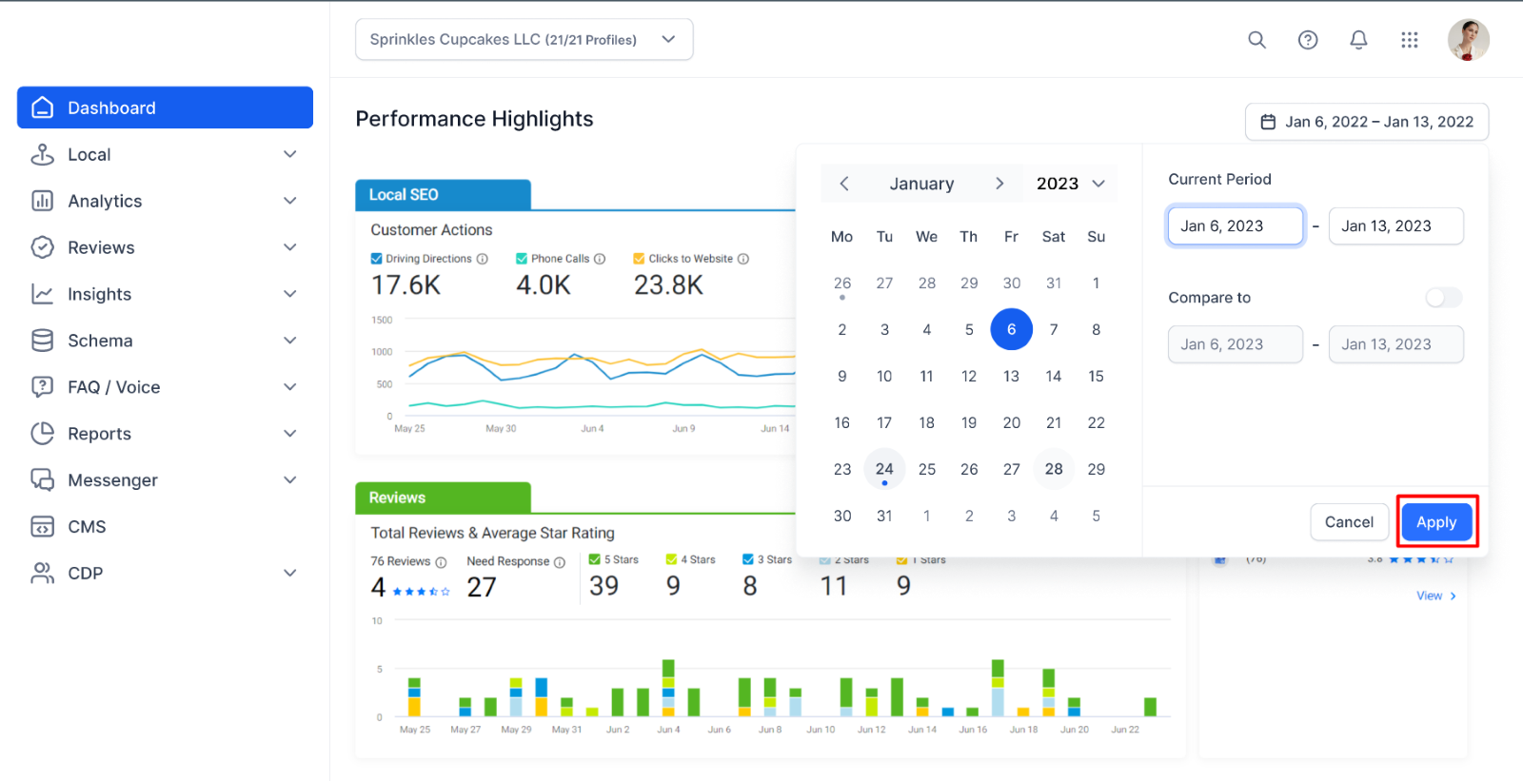Viewport: 1523px width, 781px height.
Task: Select January 24 in calendar
Action: tap(884, 469)
